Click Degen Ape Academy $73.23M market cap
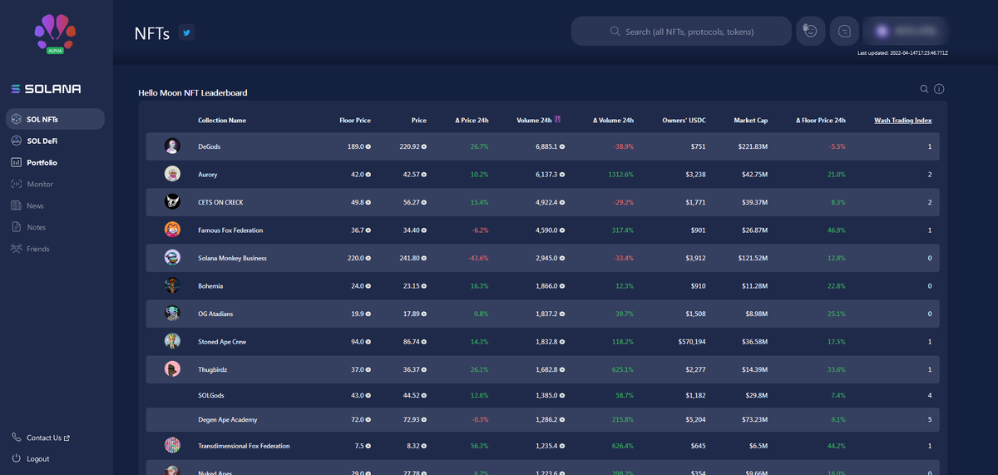The width and height of the screenshot is (998, 475). (x=754, y=420)
